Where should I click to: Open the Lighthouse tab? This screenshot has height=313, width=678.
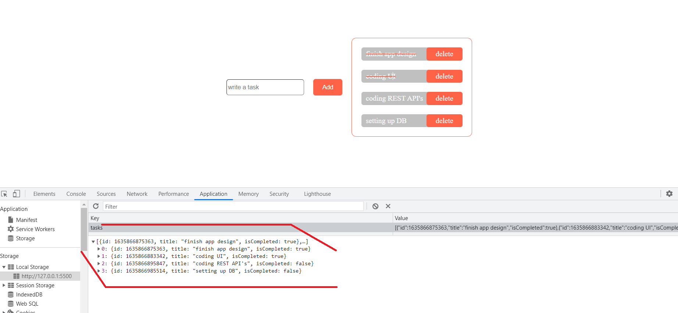[x=317, y=194]
